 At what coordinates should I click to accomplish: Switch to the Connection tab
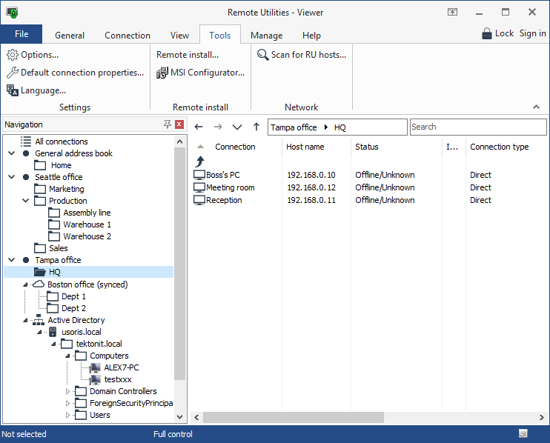(127, 36)
